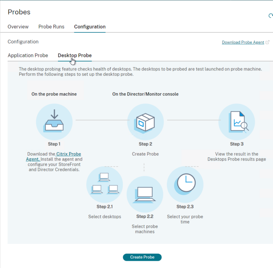The width and height of the screenshot is (273, 268).
Task: Click the Step 2.2 probe machine laptop icon
Action: point(145,194)
